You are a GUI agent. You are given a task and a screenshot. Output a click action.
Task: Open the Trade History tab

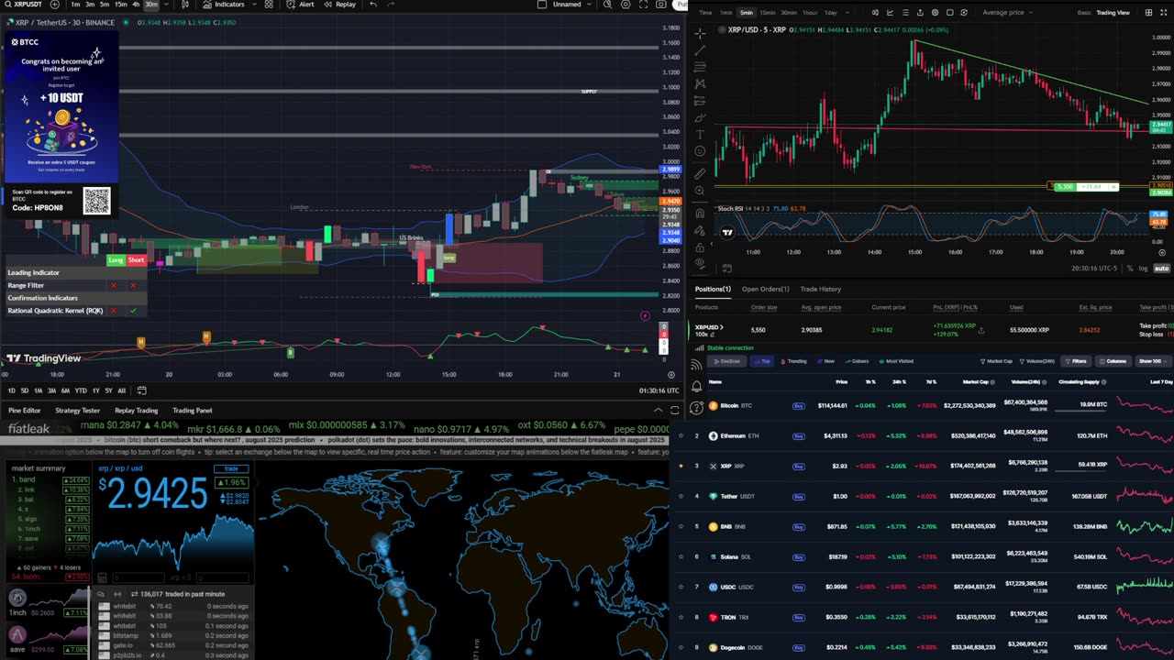820,289
